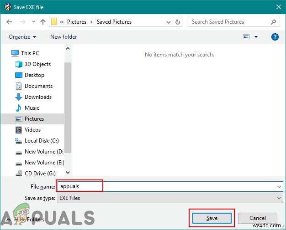Open the Organize menu
Screen dimensions: 286x230
click(x=22, y=37)
